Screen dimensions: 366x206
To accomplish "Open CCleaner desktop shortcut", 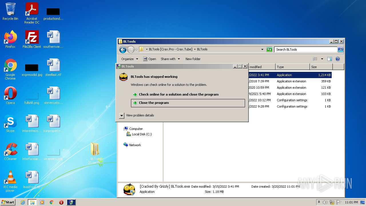I will click(10, 152).
